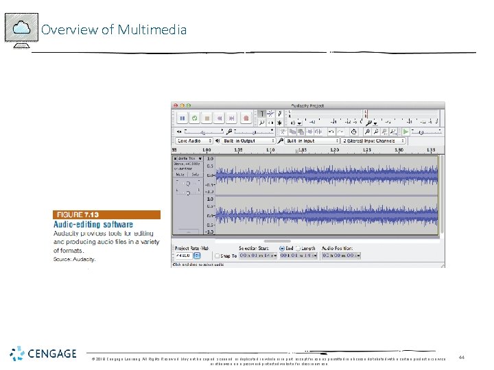Click the lower channel waveform

(327, 216)
